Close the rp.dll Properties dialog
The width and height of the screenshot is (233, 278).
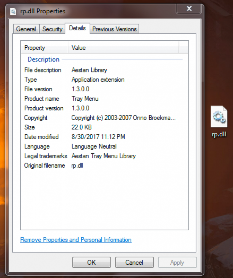tap(189, 9)
